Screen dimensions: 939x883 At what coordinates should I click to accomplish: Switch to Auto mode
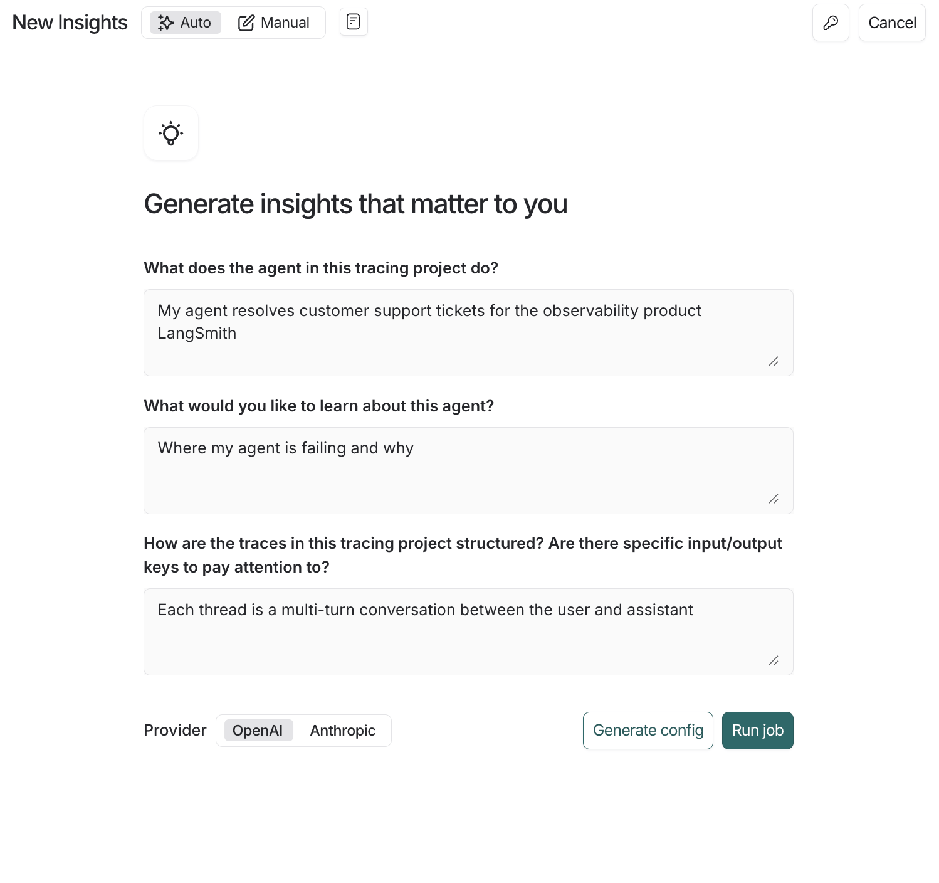(x=185, y=23)
